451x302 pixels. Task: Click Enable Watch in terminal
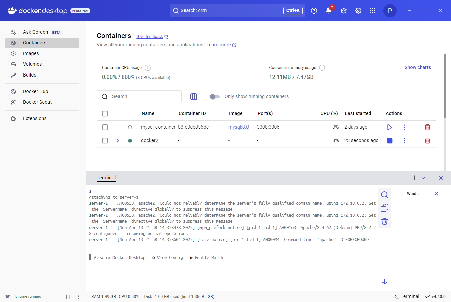coord(209,258)
